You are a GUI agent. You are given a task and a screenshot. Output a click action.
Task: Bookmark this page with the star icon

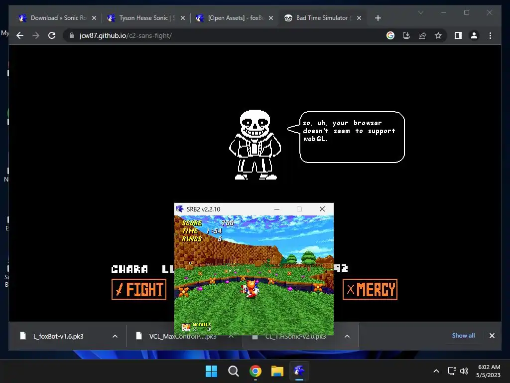pyautogui.click(x=438, y=35)
